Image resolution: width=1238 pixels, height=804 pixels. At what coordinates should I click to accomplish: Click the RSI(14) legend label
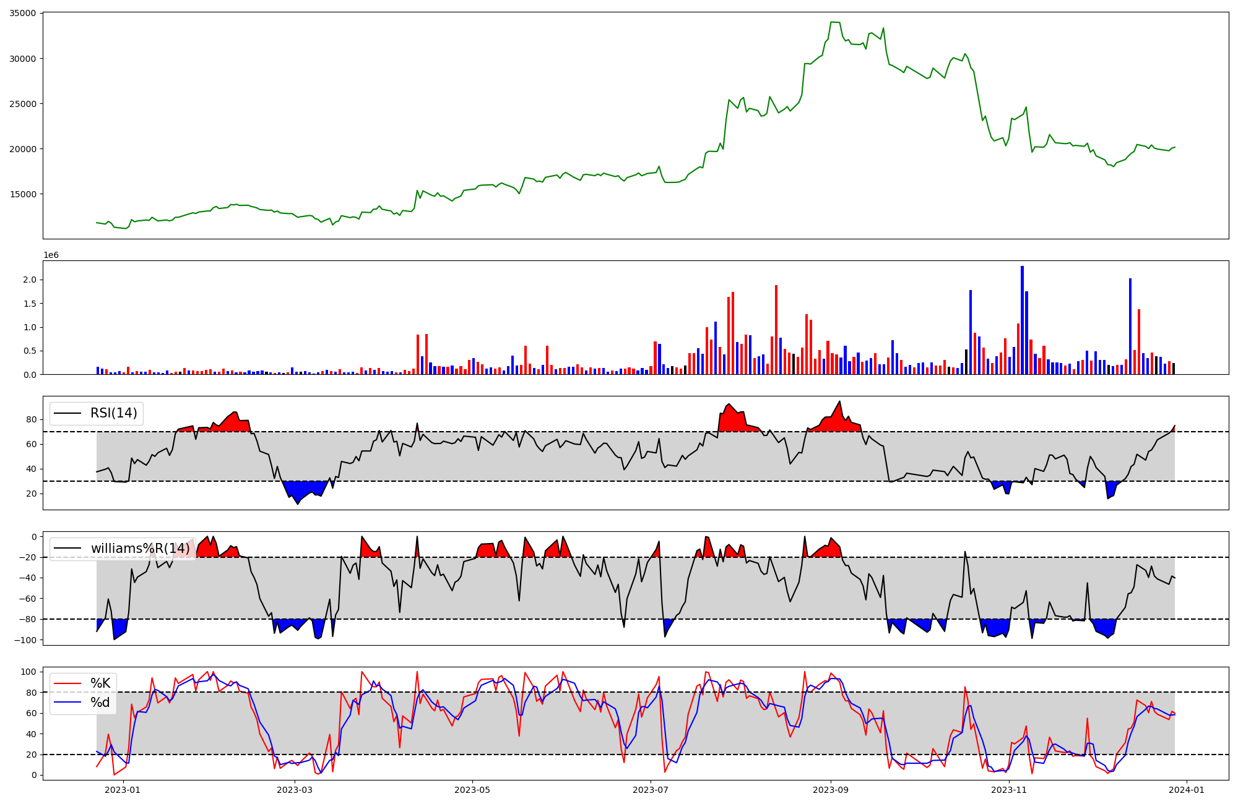(x=113, y=413)
